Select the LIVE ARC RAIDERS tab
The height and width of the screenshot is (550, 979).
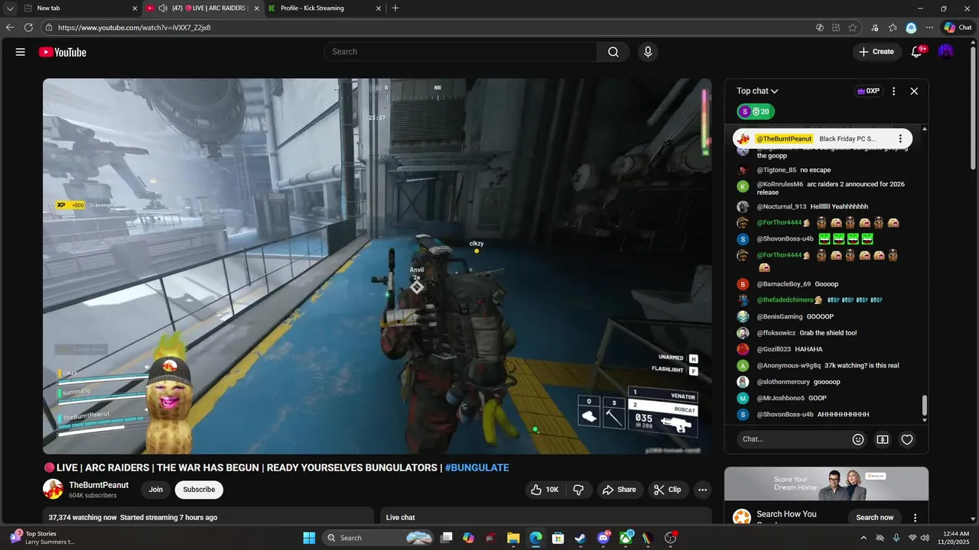coord(203,8)
